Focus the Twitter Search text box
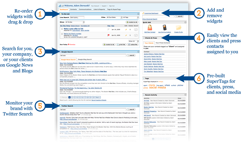This screenshot has height=142, width=241. click(93, 110)
